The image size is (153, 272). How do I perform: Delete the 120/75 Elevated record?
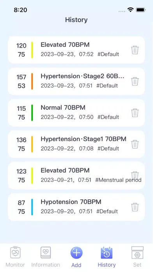[135, 50]
